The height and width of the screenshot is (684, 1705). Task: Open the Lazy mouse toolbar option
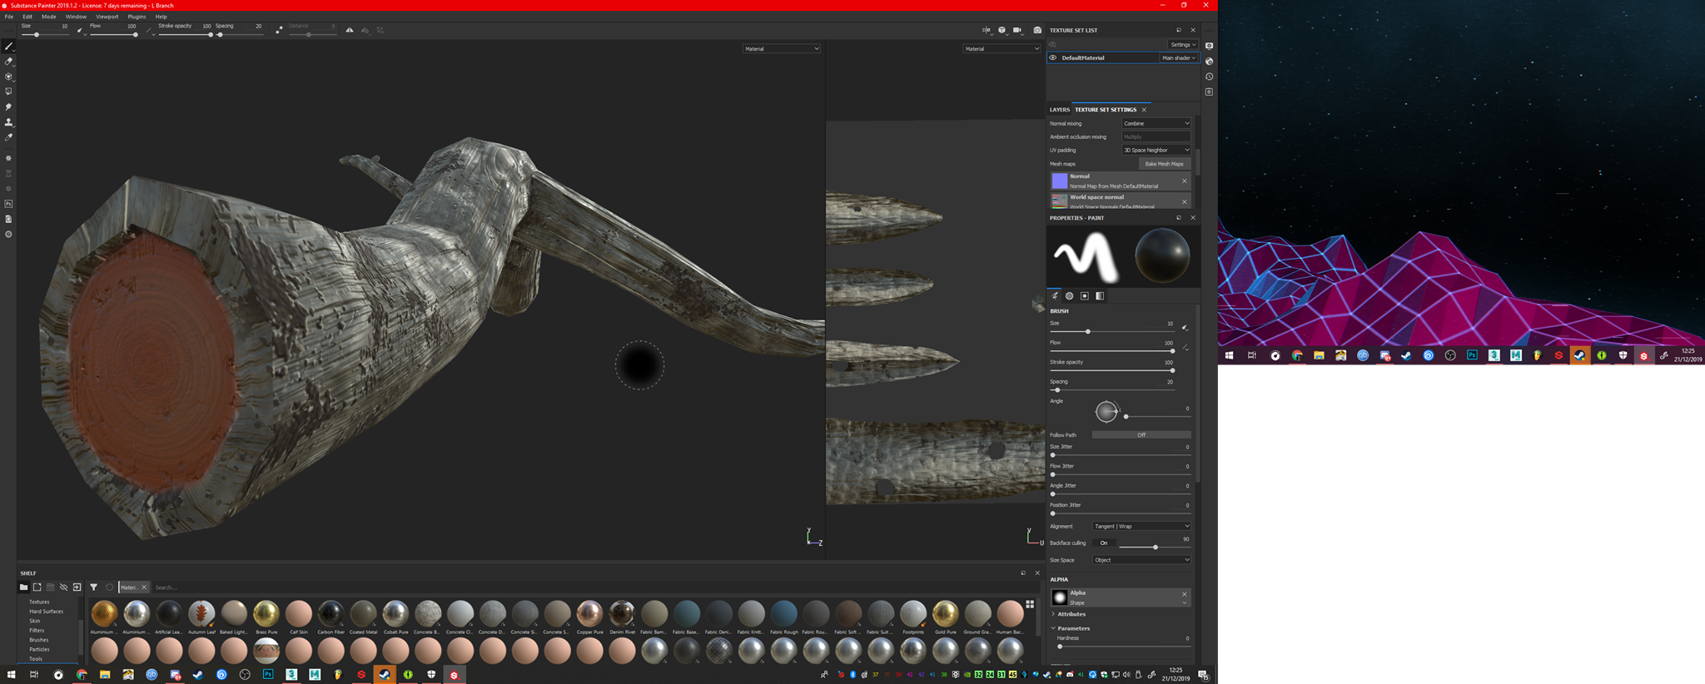(279, 30)
